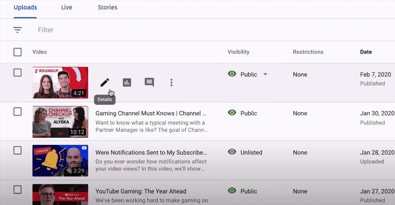Click green eye icon for YouTube Gaming video

click(x=232, y=191)
